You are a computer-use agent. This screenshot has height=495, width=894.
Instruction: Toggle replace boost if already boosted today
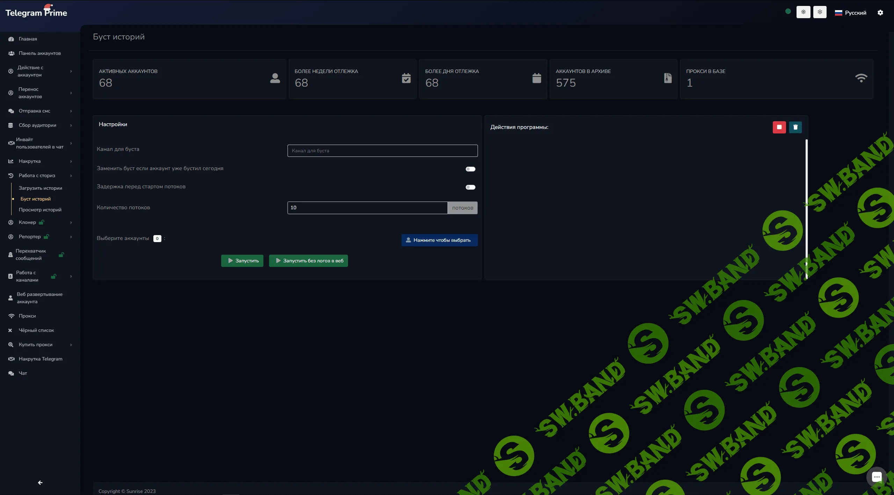click(x=470, y=169)
